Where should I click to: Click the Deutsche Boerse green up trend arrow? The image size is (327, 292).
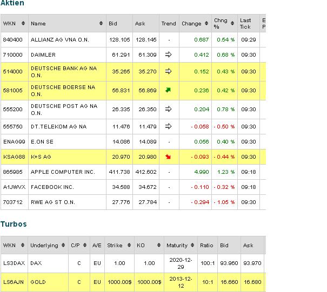point(168,90)
